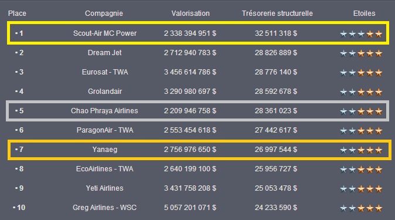Click the star rating of Chao Phraya Airlines
The image size is (395, 220).
pos(361,111)
